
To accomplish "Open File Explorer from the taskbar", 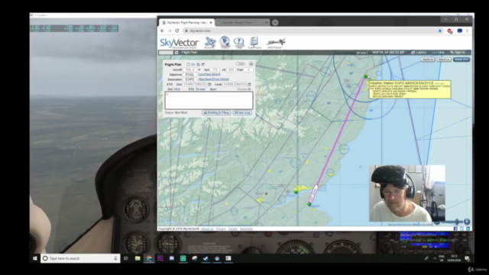I will pos(138,258).
